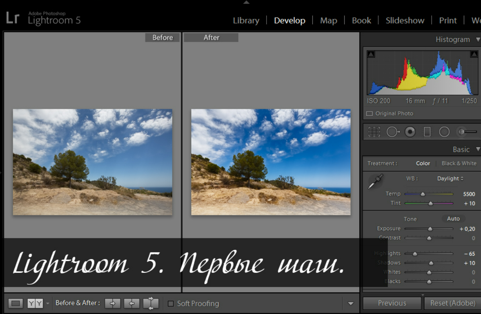481x314 pixels.
Task: Click the Temp value 5500
Action: (469, 194)
